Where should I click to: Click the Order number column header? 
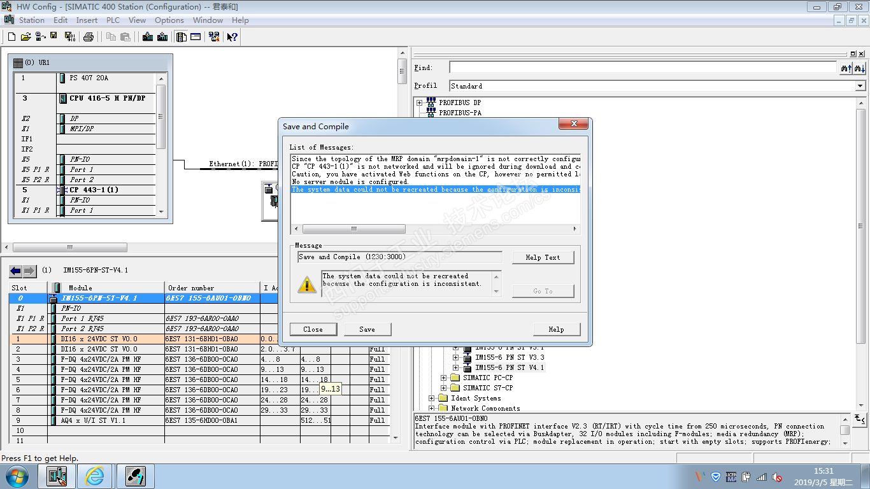(213, 288)
